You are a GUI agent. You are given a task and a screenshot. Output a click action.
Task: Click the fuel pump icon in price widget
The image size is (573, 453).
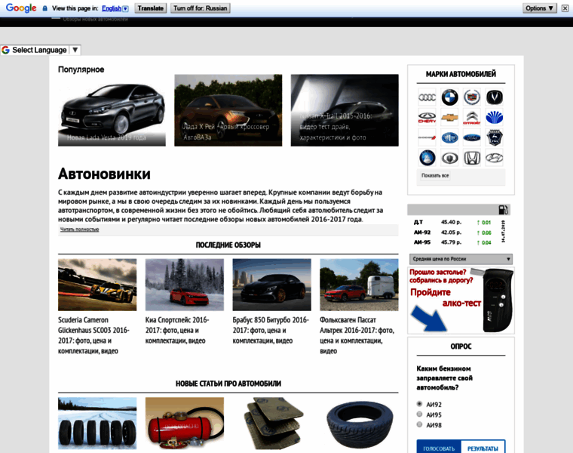503,210
